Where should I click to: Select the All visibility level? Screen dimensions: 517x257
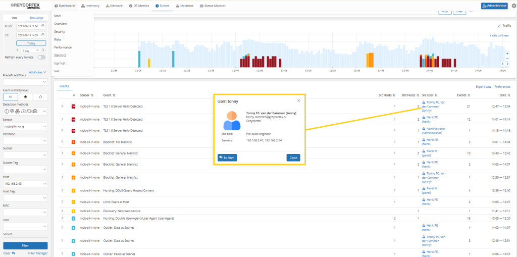click(10, 96)
